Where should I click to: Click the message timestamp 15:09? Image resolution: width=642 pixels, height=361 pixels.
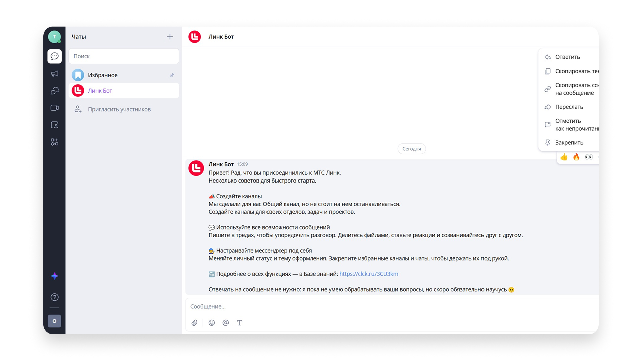coord(242,164)
